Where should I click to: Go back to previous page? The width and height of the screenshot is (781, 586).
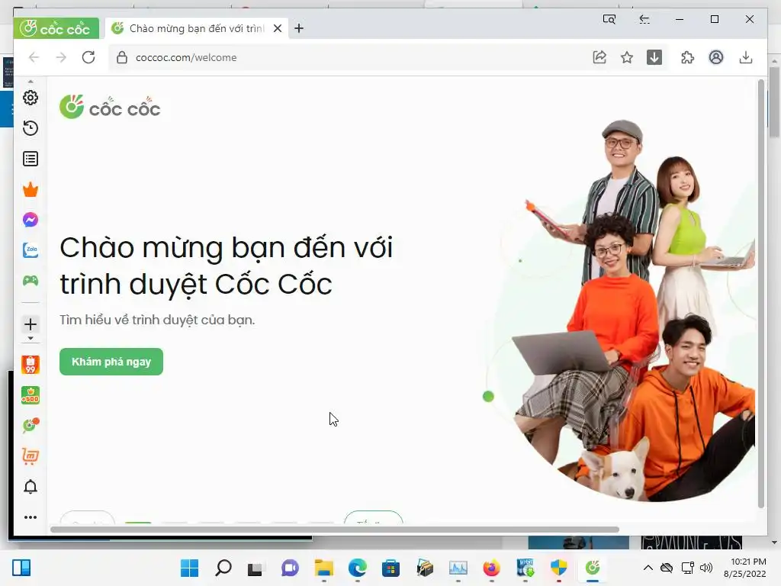34,57
